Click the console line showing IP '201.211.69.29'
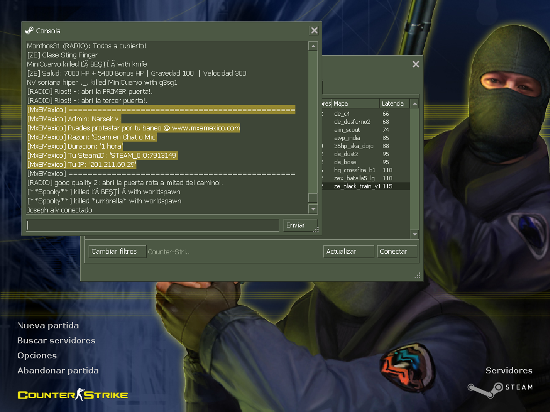Image resolution: width=550 pixels, height=412 pixels. (x=82, y=164)
